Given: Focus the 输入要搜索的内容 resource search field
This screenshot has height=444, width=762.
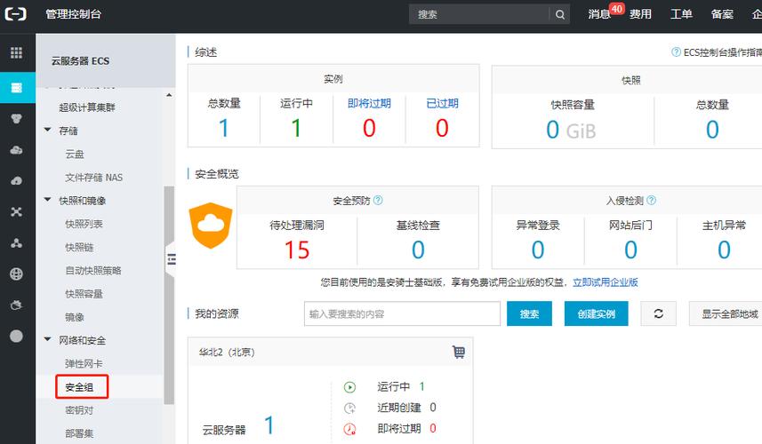Looking at the screenshot, I should [403, 313].
